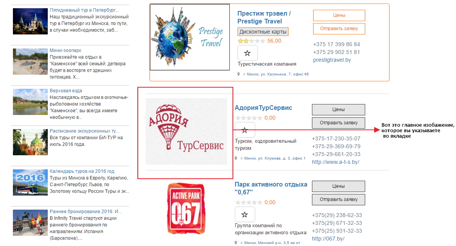Viewport: 456px width, 246px height.
Task: Click the Prestige Travel star rating
Action: coord(251,41)
